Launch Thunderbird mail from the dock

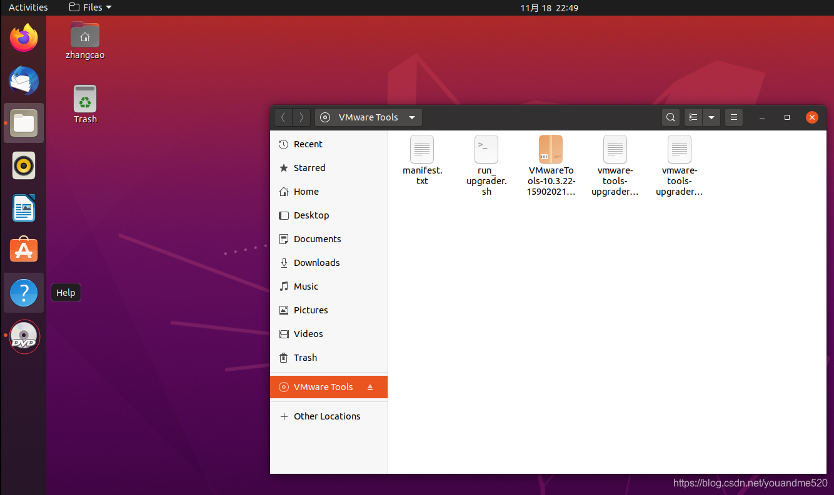point(24,81)
